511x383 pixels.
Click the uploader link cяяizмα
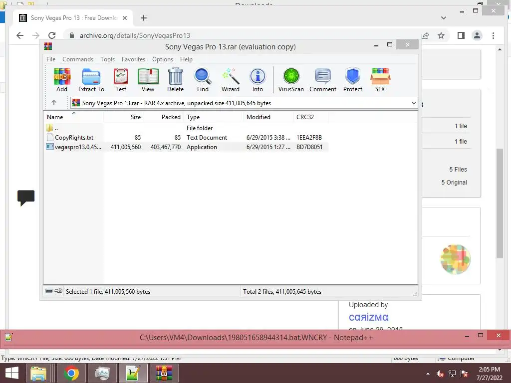[368, 317]
